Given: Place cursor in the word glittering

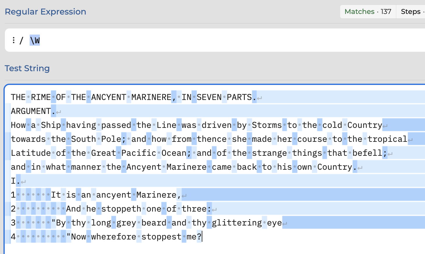Looking at the screenshot, I should click(x=237, y=223).
